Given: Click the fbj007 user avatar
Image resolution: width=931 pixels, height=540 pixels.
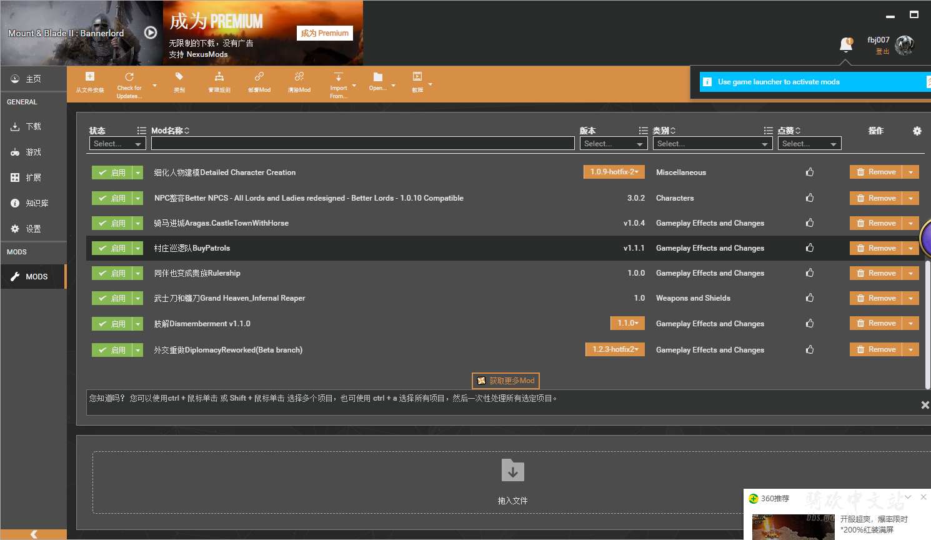Looking at the screenshot, I should [905, 45].
